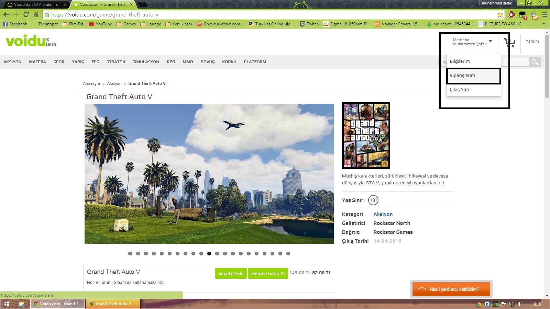Image resolution: width=550 pixels, height=309 pixels.
Task: Select Bilgilerim from the account menu
Action: 473,61
